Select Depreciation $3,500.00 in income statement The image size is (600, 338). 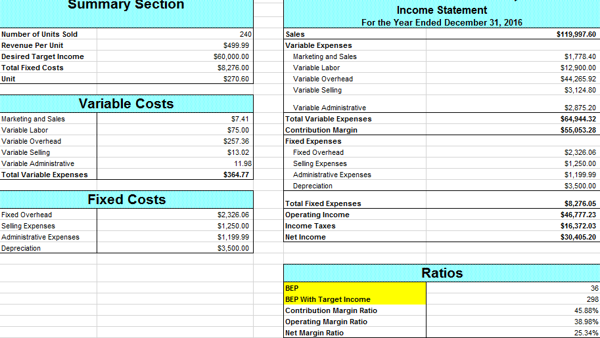[580, 186]
